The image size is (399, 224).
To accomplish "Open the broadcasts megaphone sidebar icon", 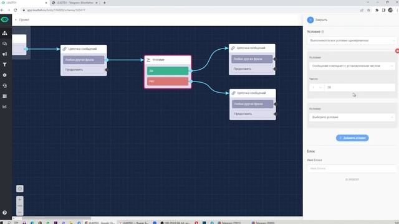I will coord(4,54).
